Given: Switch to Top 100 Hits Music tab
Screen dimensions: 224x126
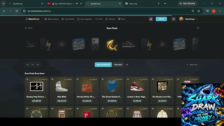Looking at the screenshot, I should pyautogui.click(x=63, y=4).
